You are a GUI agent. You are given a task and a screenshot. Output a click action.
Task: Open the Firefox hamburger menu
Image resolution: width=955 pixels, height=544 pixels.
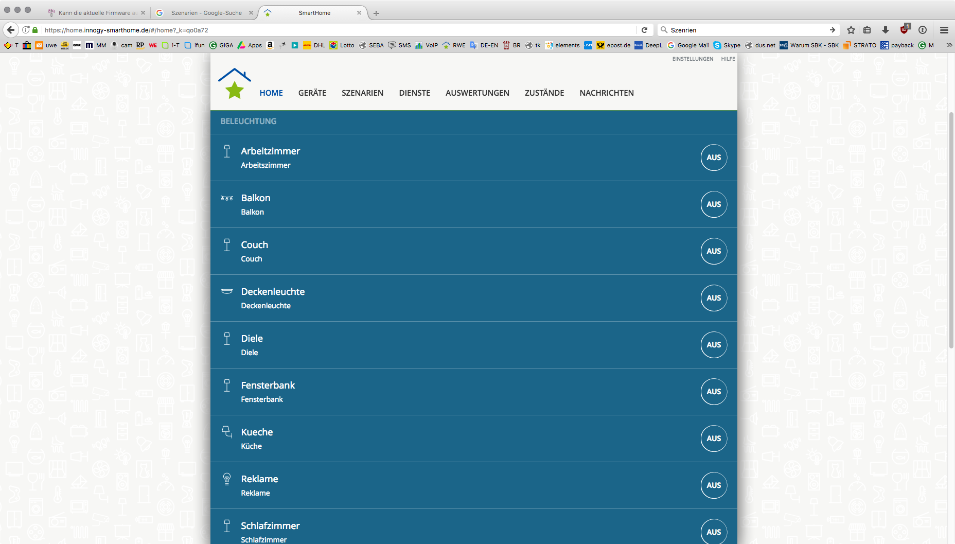[944, 30]
